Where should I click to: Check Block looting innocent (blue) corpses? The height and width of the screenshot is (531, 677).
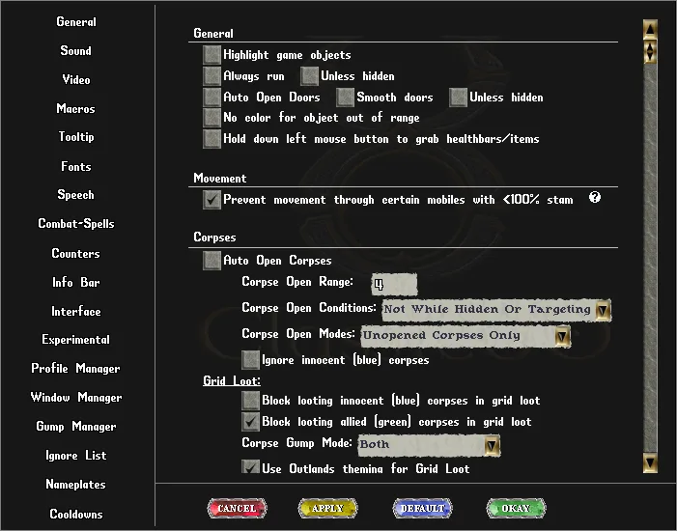250,401
